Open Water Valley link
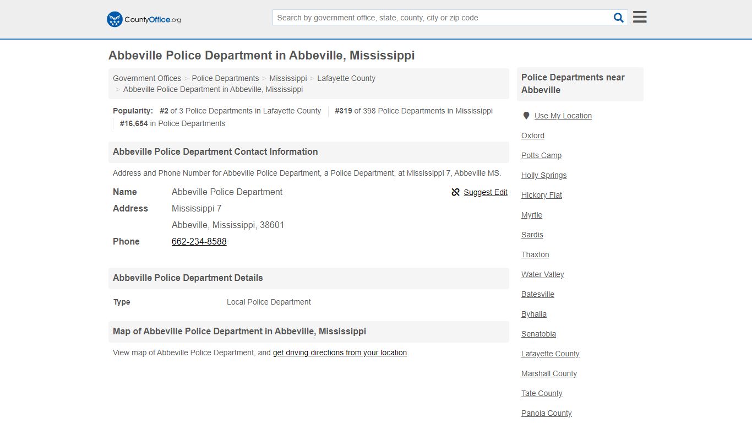 (x=543, y=274)
